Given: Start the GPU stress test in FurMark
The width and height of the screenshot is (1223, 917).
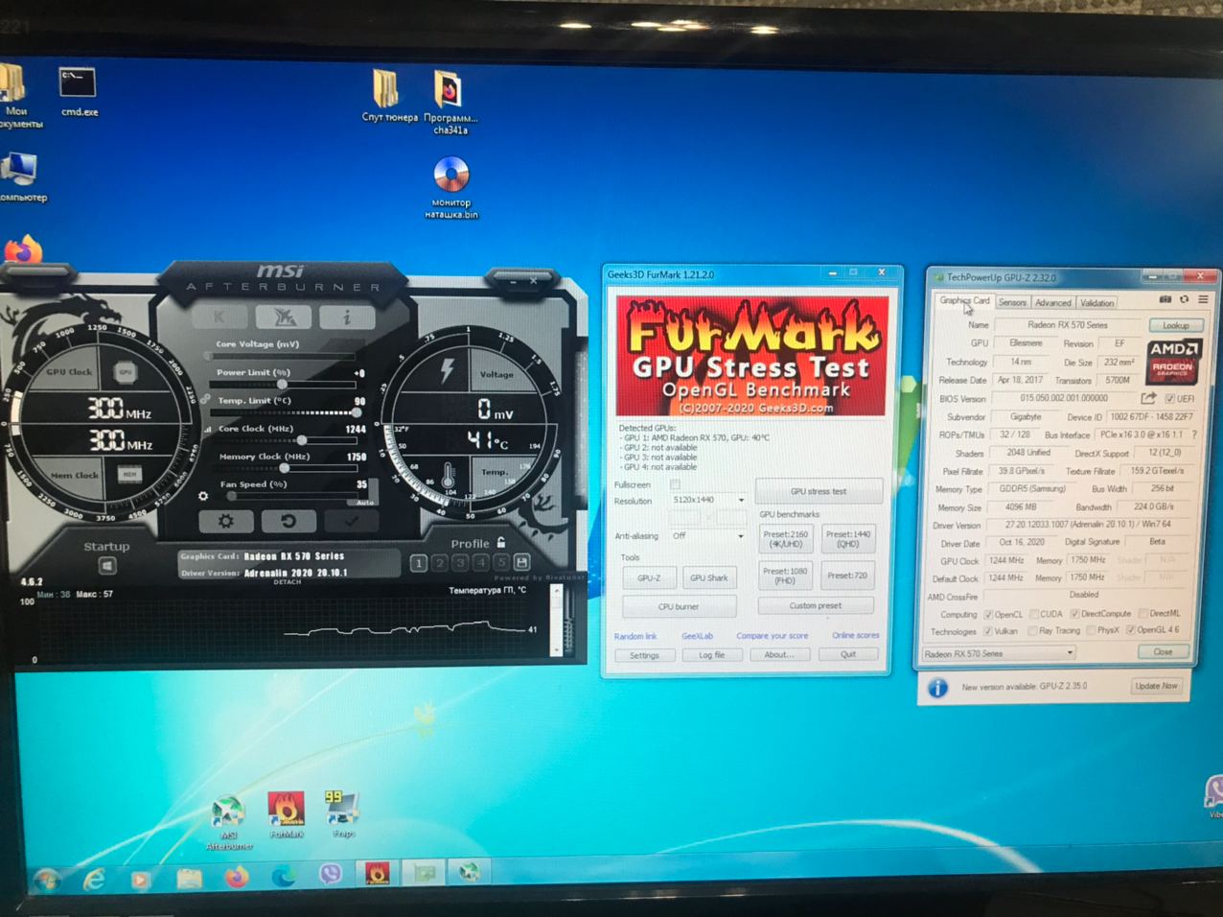Looking at the screenshot, I should point(819,491).
